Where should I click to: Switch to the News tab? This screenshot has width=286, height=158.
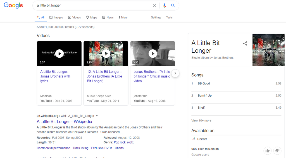tap(108, 18)
